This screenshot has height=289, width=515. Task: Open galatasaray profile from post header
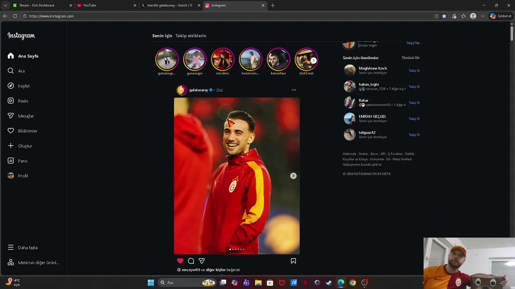pyautogui.click(x=199, y=90)
